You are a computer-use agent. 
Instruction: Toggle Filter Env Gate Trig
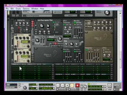point(64,51)
